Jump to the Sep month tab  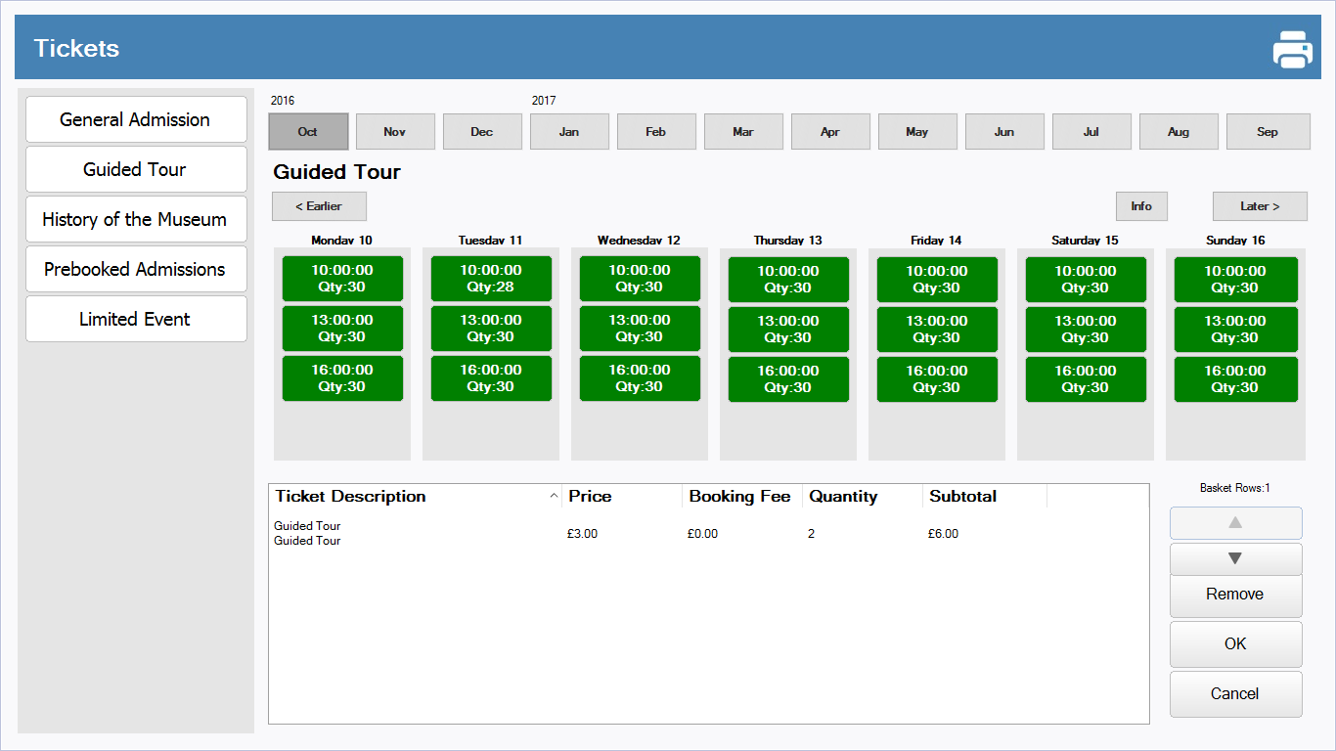pos(1268,132)
